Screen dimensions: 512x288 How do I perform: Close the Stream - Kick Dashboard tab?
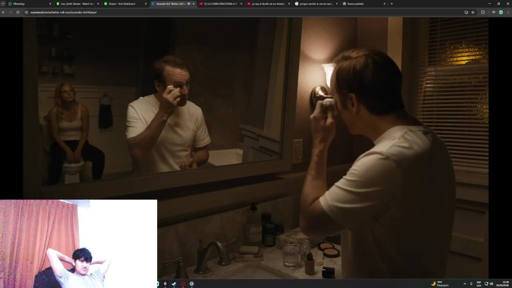[146, 4]
